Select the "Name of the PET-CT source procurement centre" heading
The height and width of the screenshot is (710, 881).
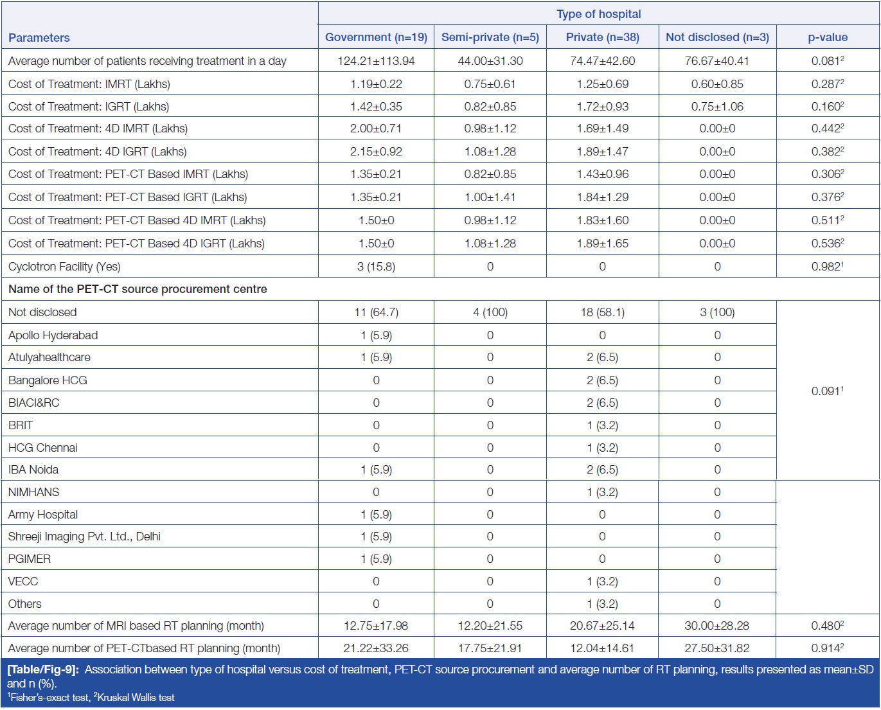tap(138, 289)
